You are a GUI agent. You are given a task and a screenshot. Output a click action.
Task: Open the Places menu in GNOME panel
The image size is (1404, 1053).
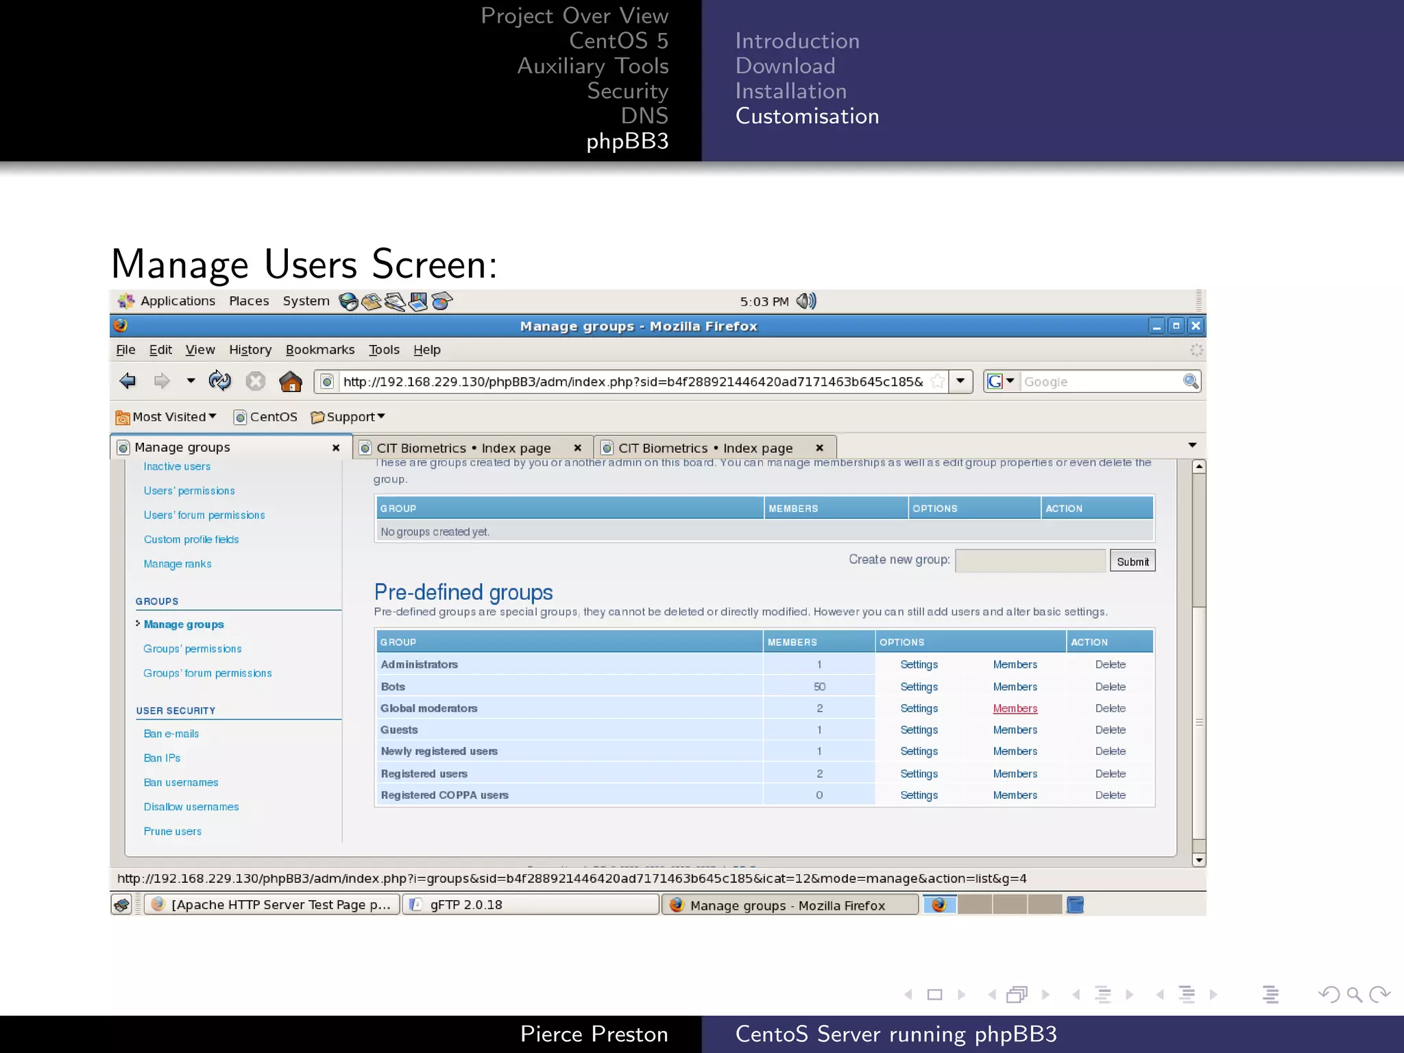pyautogui.click(x=249, y=301)
